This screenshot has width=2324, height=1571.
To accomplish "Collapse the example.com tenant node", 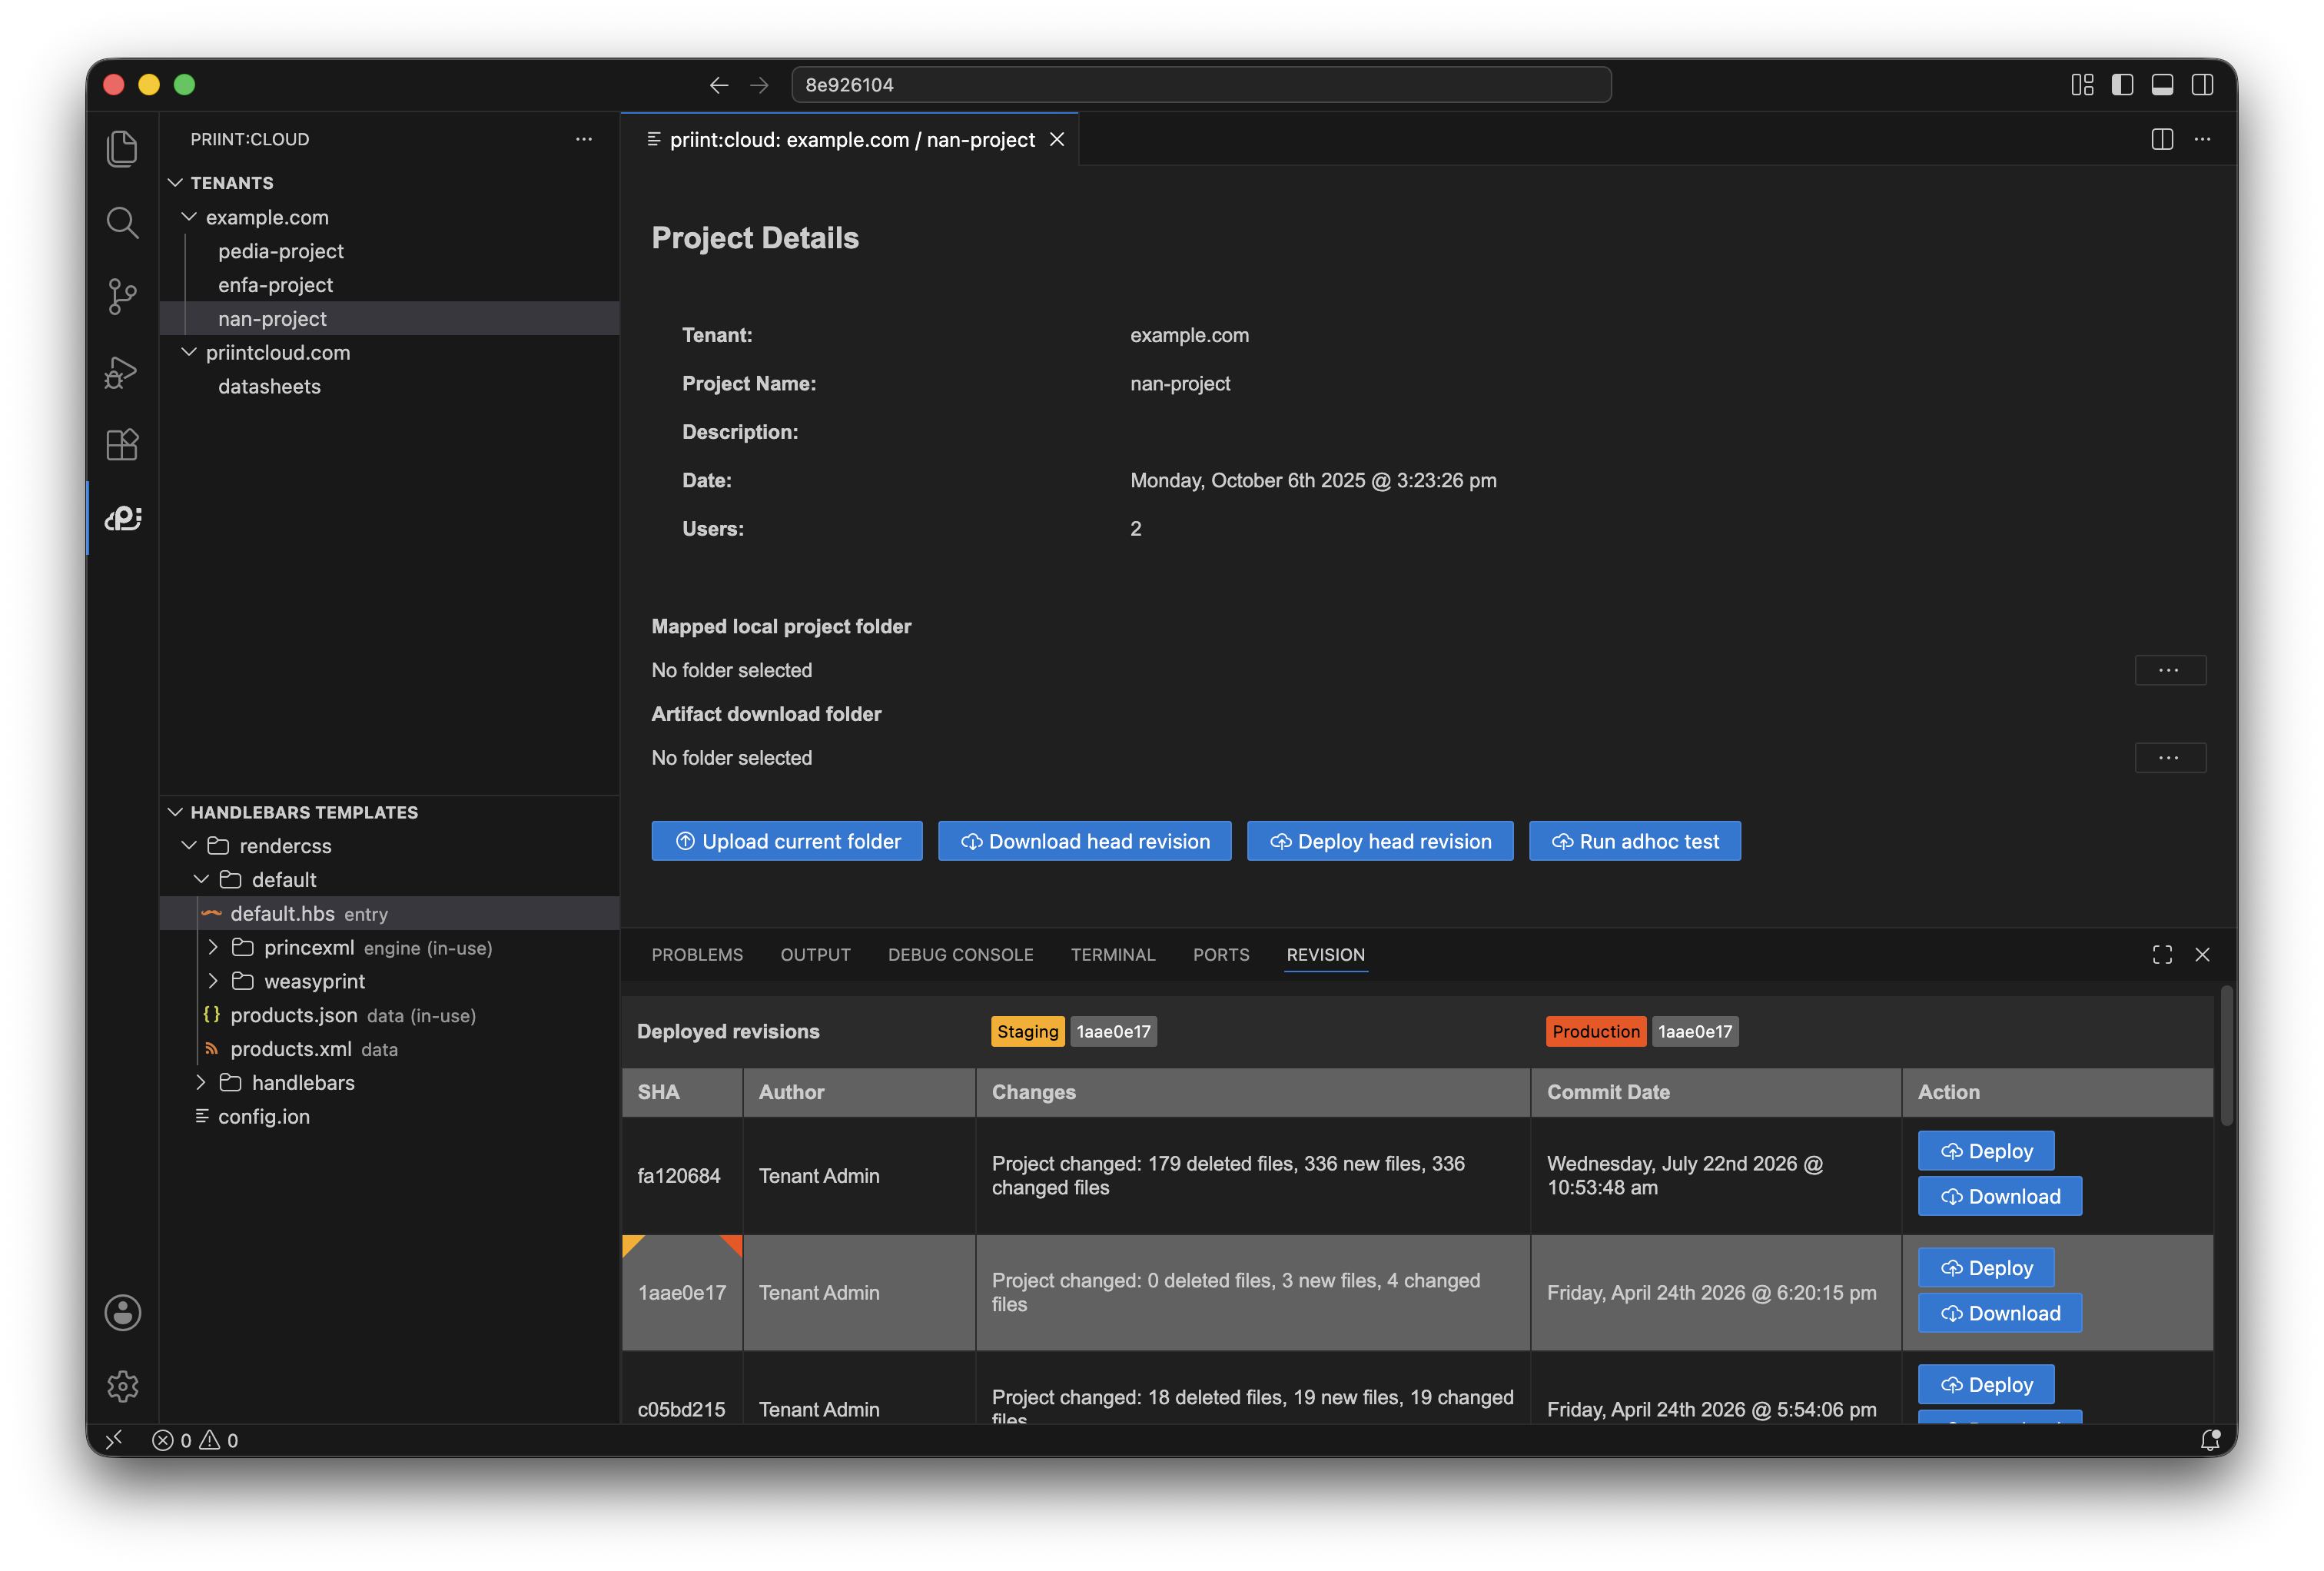I will coord(189,217).
